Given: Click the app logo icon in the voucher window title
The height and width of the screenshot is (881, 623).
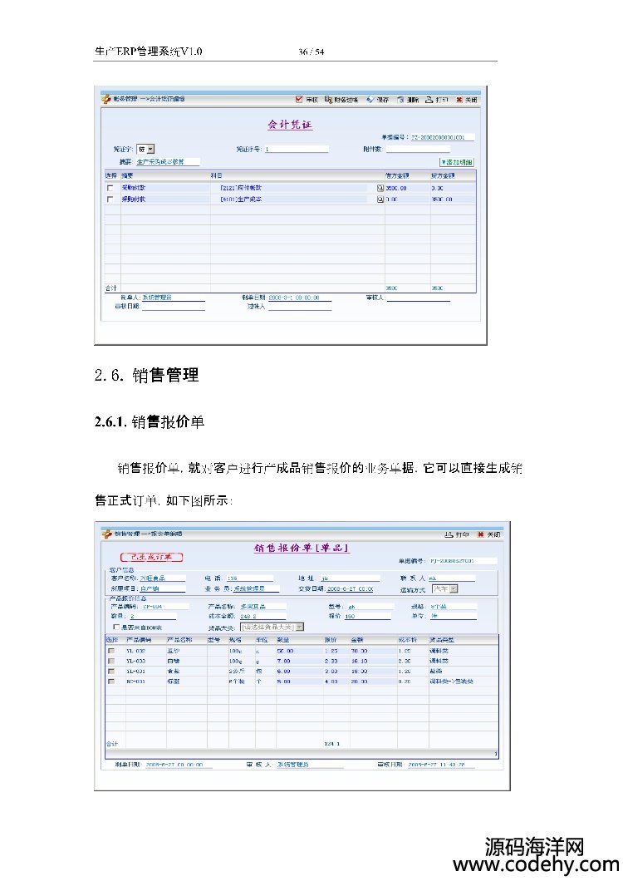Looking at the screenshot, I should click(x=106, y=99).
